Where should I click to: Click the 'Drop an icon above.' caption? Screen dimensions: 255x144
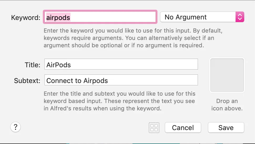(x=227, y=105)
